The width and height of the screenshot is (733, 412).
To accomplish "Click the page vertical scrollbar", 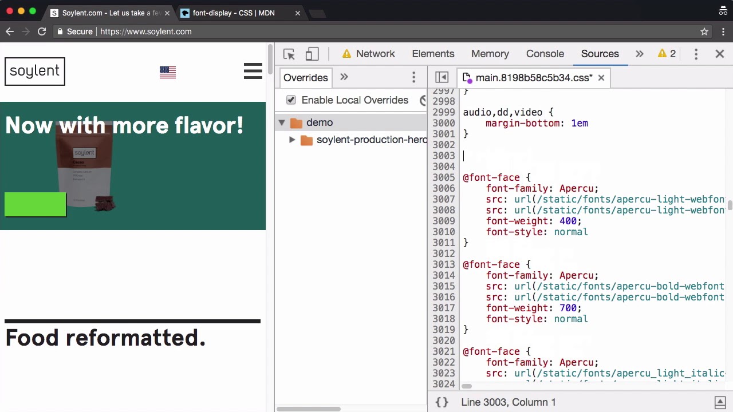I will pyautogui.click(x=270, y=60).
